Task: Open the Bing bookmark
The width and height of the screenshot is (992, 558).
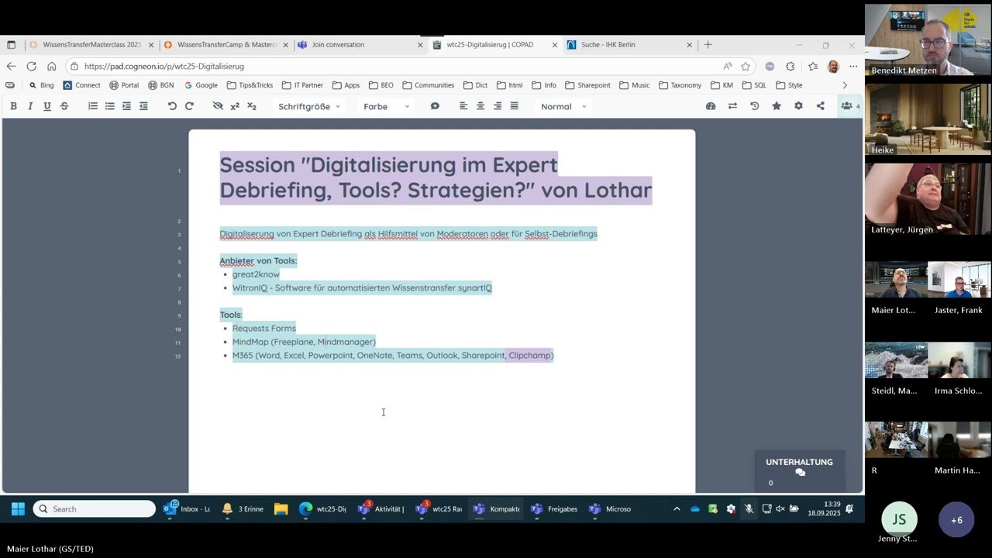Action: point(41,85)
